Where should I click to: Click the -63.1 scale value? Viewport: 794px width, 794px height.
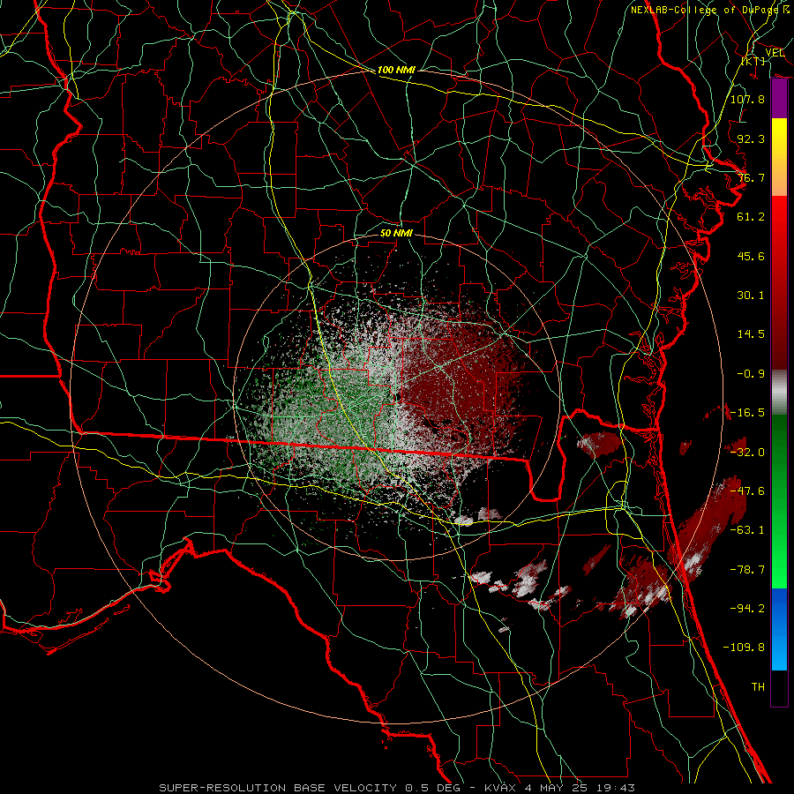coord(747,530)
